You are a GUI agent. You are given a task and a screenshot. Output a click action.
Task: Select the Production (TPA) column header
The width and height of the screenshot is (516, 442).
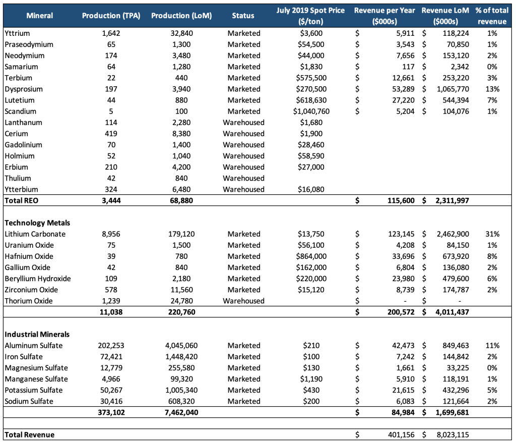click(x=111, y=16)
